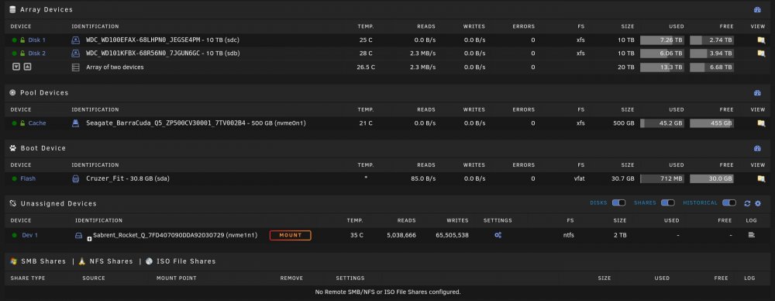Browse Flash boot device folder icon
This screenshot has height=301, width=775.
761,178
